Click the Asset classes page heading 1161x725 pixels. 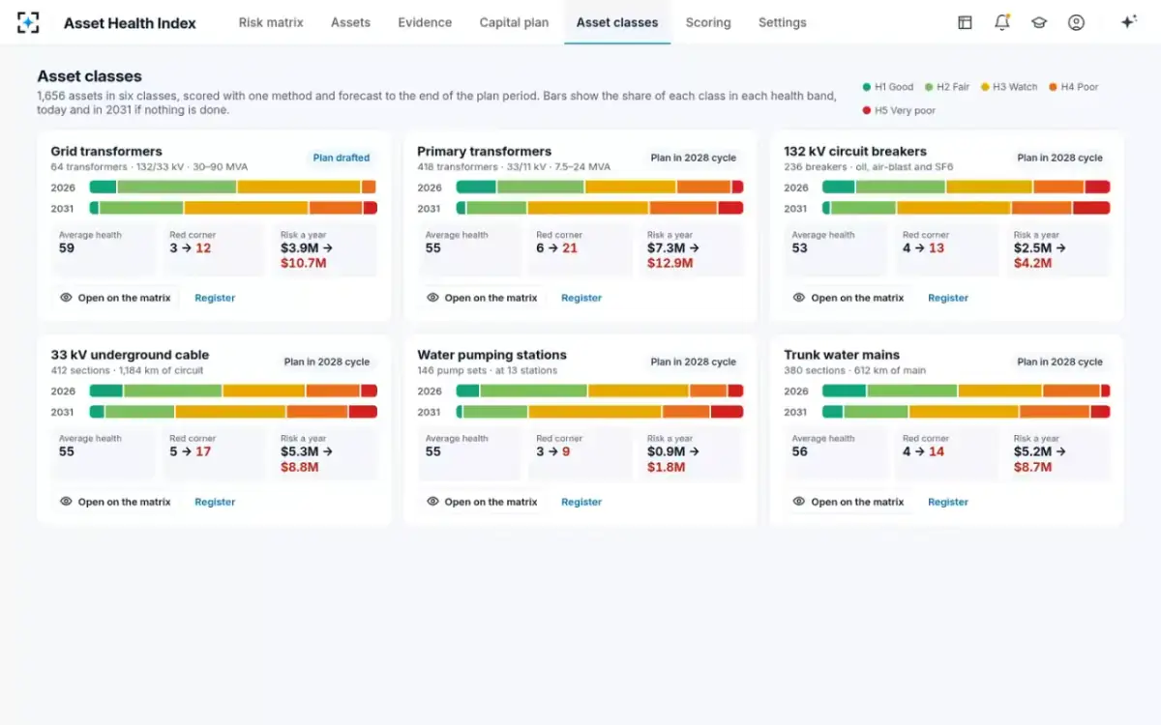click(x=89, y=76)
